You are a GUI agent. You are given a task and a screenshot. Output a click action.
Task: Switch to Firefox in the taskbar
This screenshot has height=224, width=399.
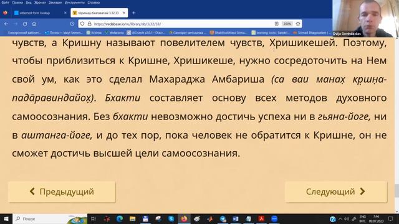click(184, 218)
